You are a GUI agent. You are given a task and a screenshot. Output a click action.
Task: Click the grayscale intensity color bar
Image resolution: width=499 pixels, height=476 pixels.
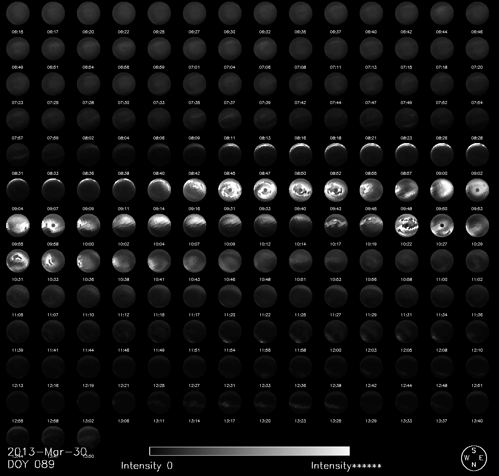pyautogui.click(x=249, y=451)
